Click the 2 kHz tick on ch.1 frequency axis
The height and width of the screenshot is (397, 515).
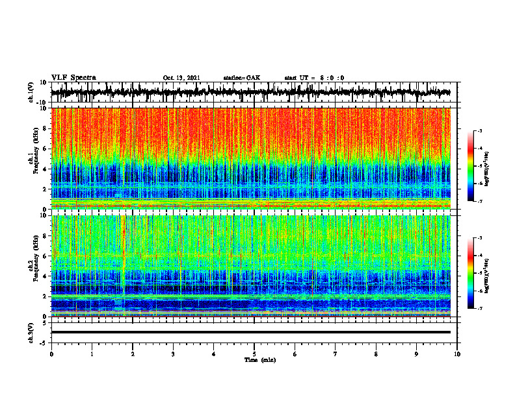[45, 189]
